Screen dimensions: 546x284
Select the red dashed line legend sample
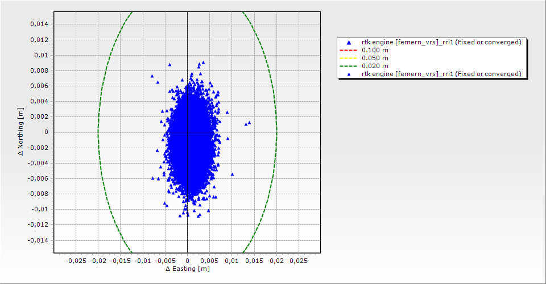click(349, 51)
